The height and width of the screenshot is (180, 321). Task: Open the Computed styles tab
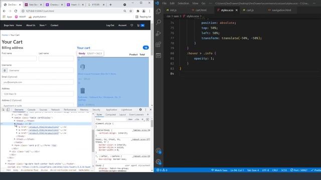[110, 114]
